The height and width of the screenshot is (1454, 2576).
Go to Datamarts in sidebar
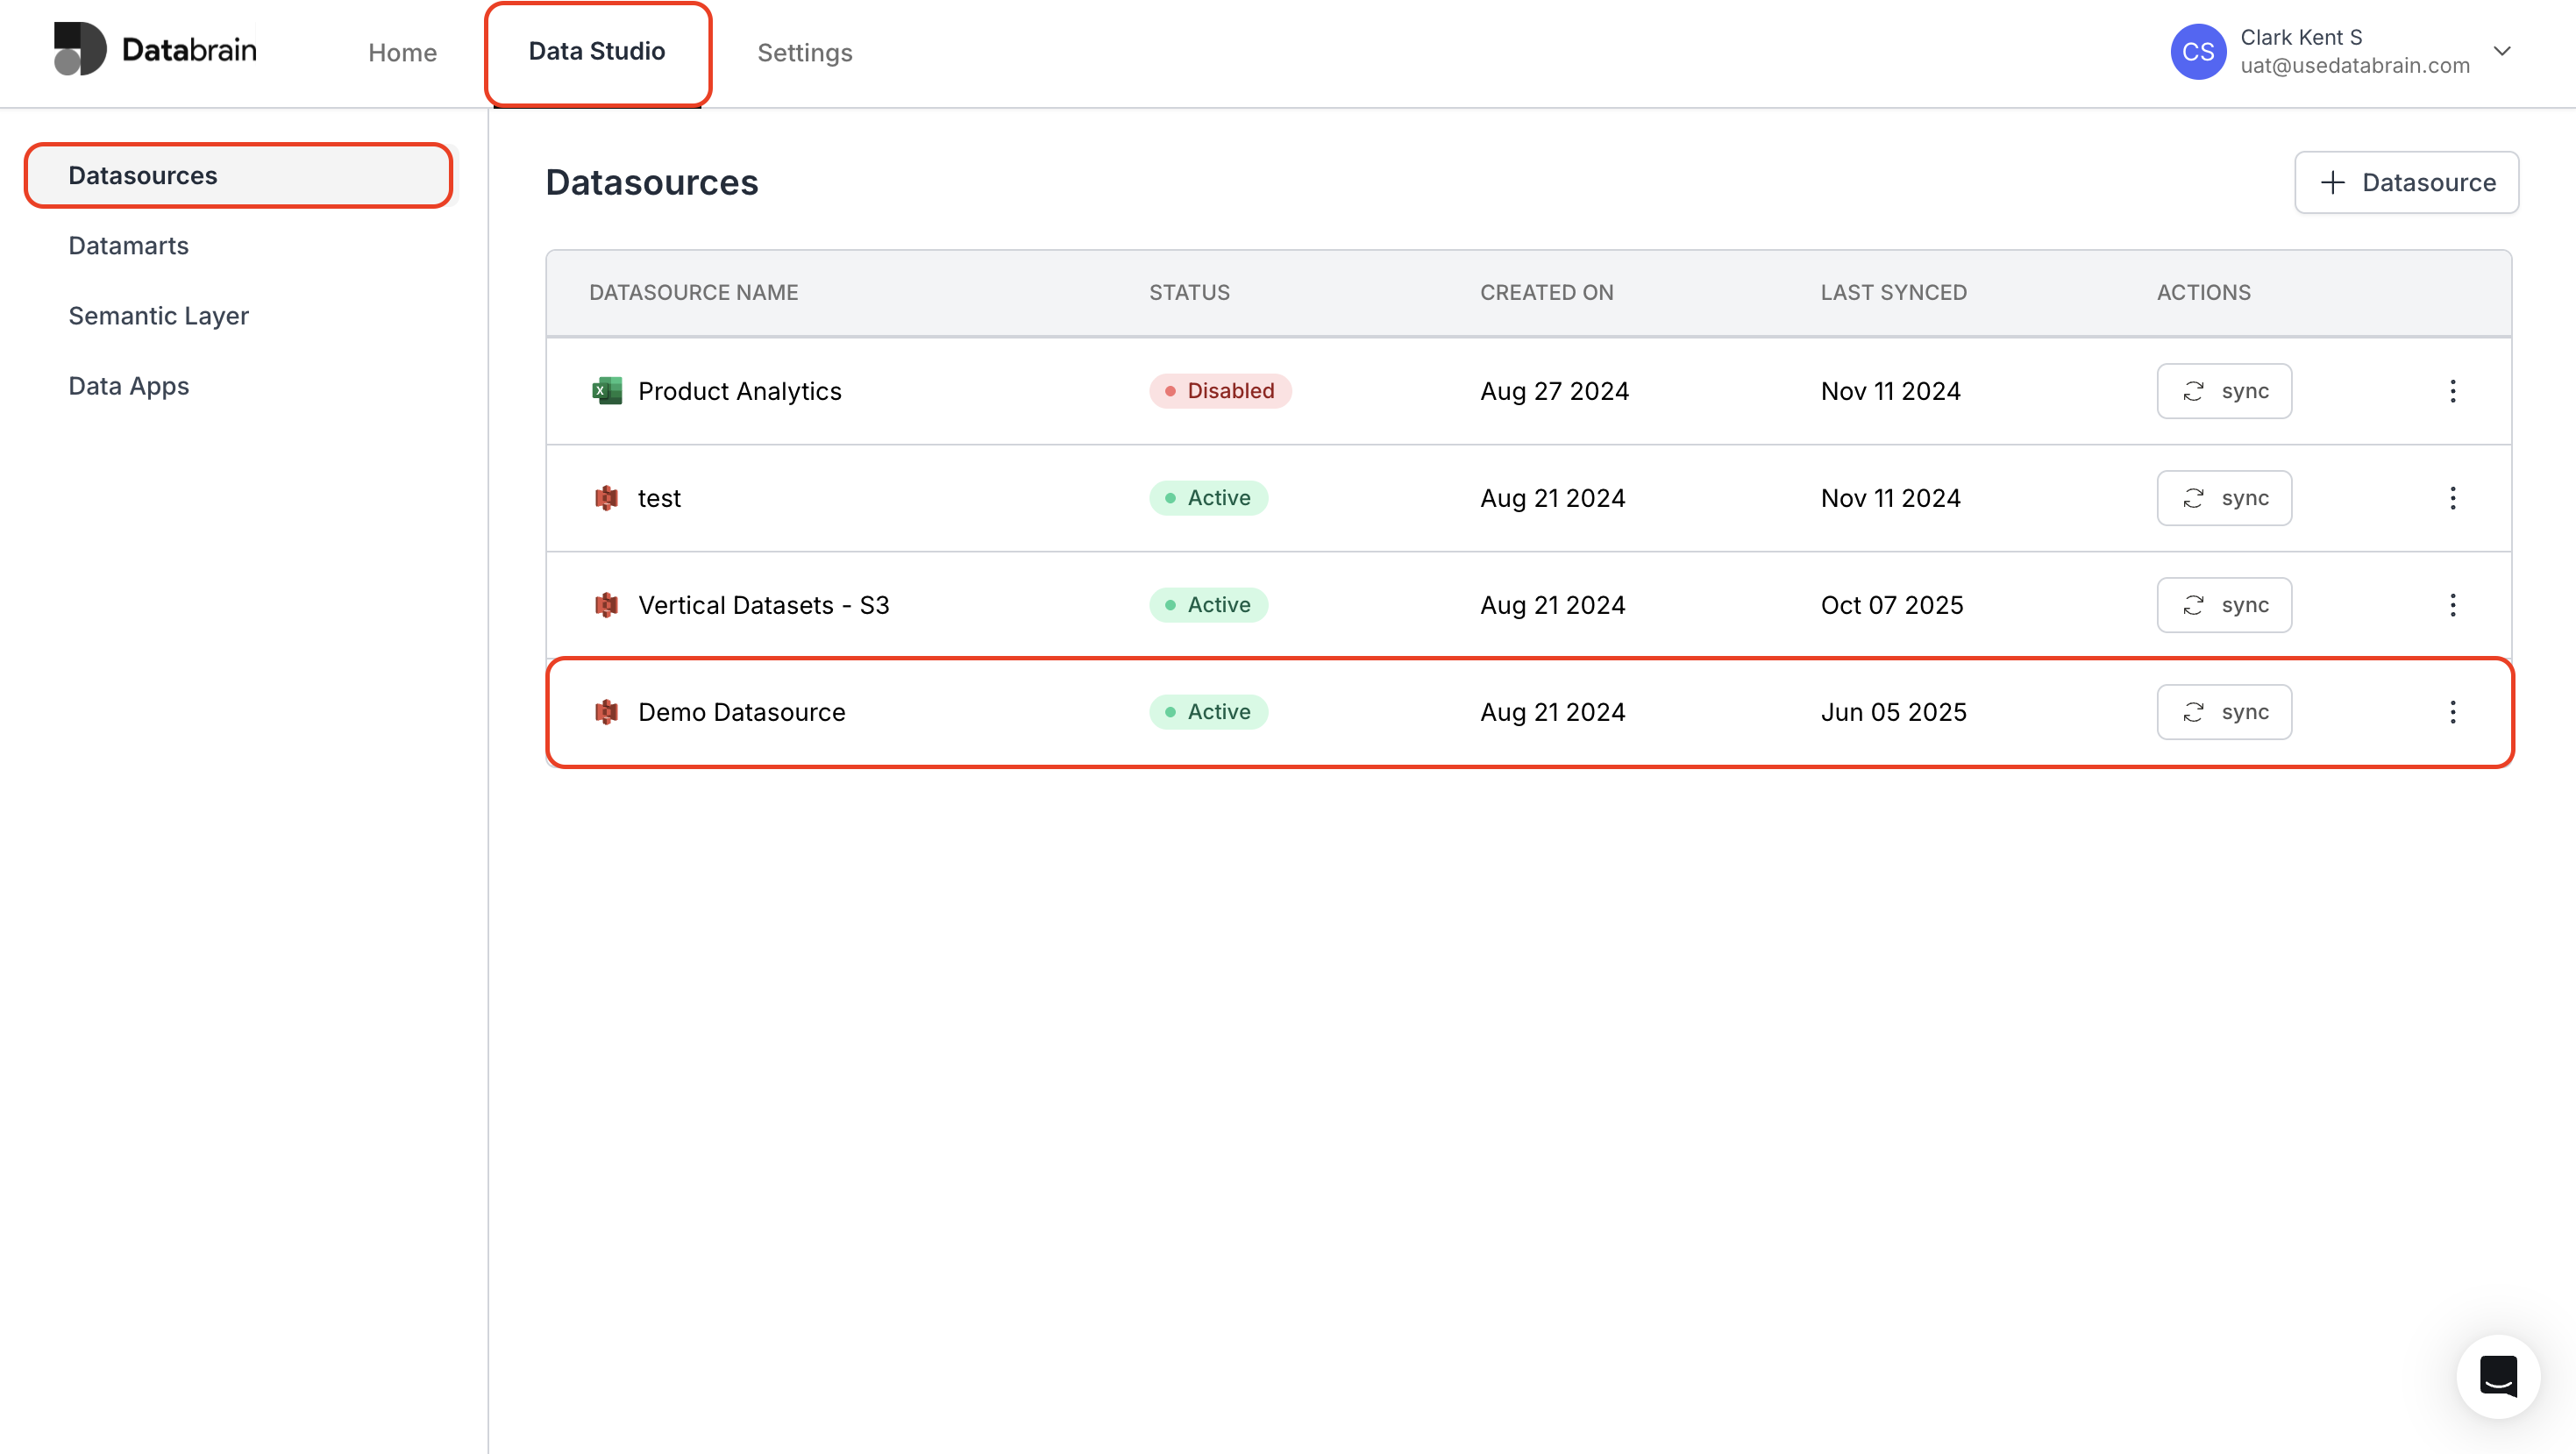[x=128, y=246]
